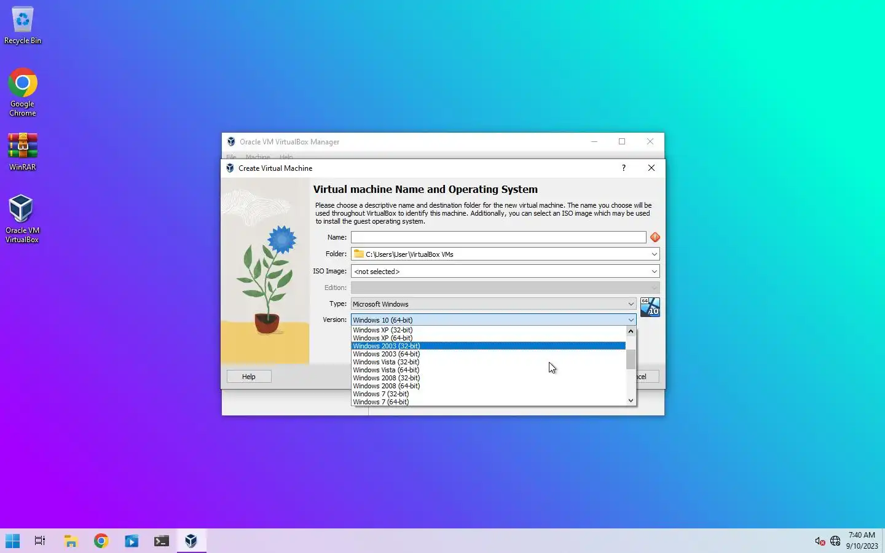The height and width of the screenshot is (553, 885).
Task: Click the version list scroll-up arrow
Action: point(631,331)
